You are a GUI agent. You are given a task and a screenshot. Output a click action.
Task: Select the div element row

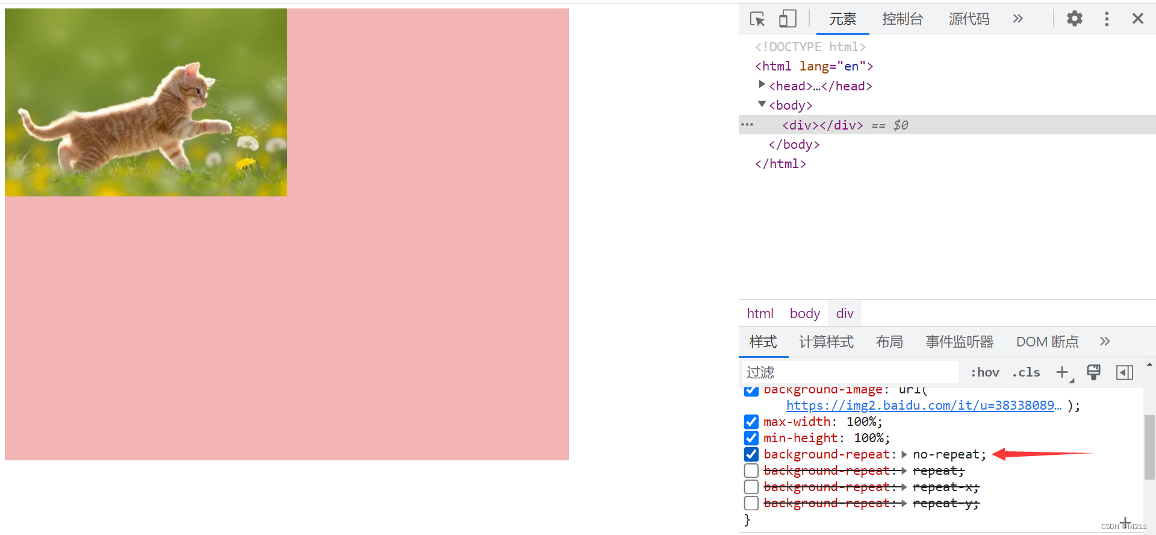click(x=947, y=125)
